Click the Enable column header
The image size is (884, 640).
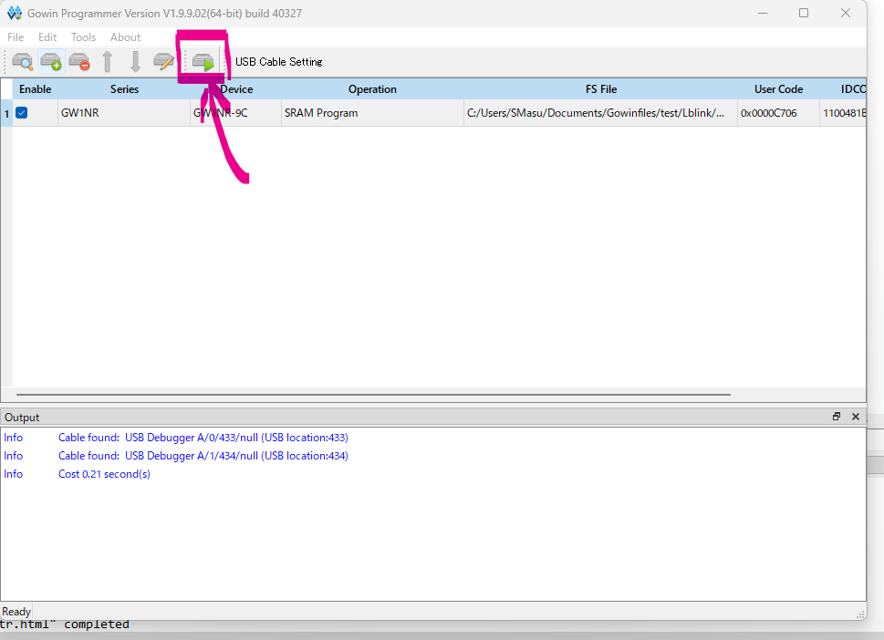(x=35, y=89)
